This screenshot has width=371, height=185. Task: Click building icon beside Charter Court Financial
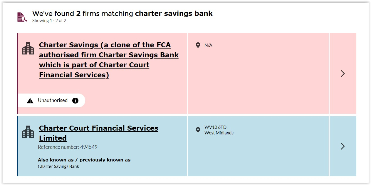point(28,132)
